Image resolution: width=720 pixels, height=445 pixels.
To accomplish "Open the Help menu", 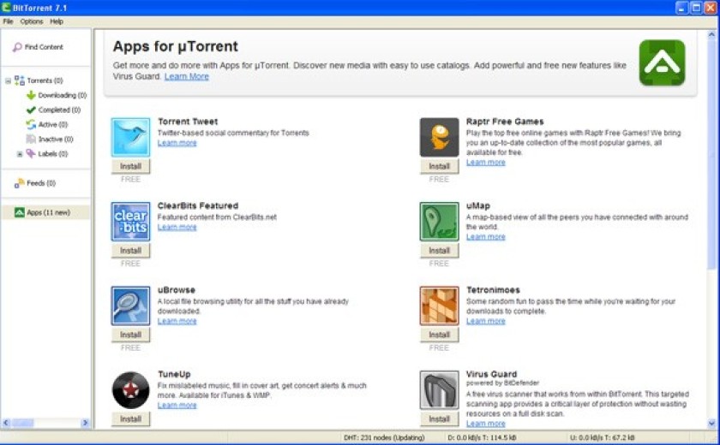I will pos(57,21).
